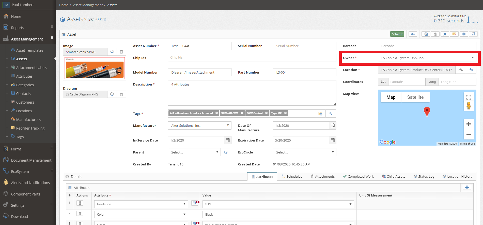Image resolution: width=483 pixels, height=225 pixels.
Task: Switch map to Satellite view
Action: (415, 97)
